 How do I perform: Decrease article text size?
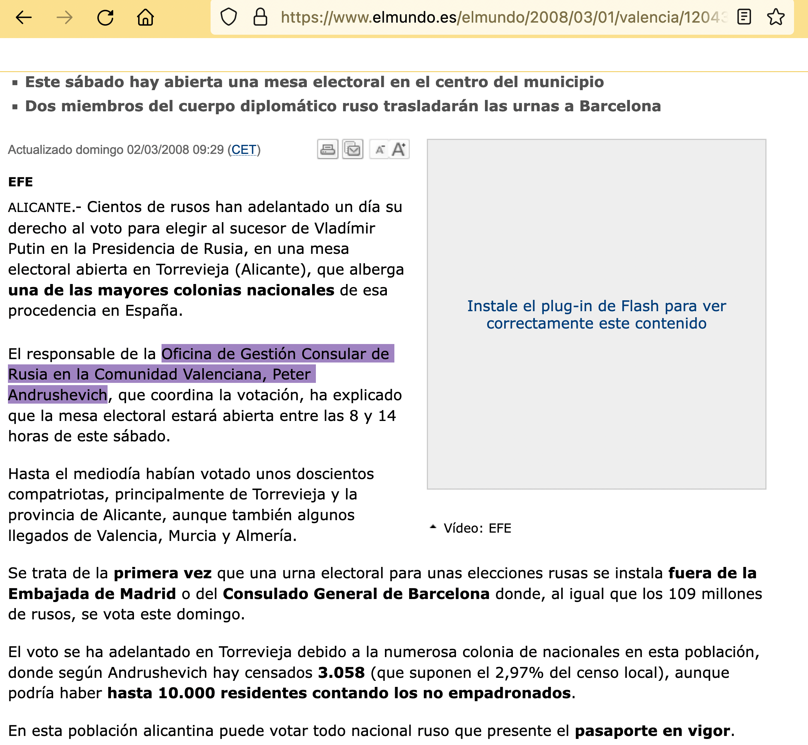coord(379,149)
